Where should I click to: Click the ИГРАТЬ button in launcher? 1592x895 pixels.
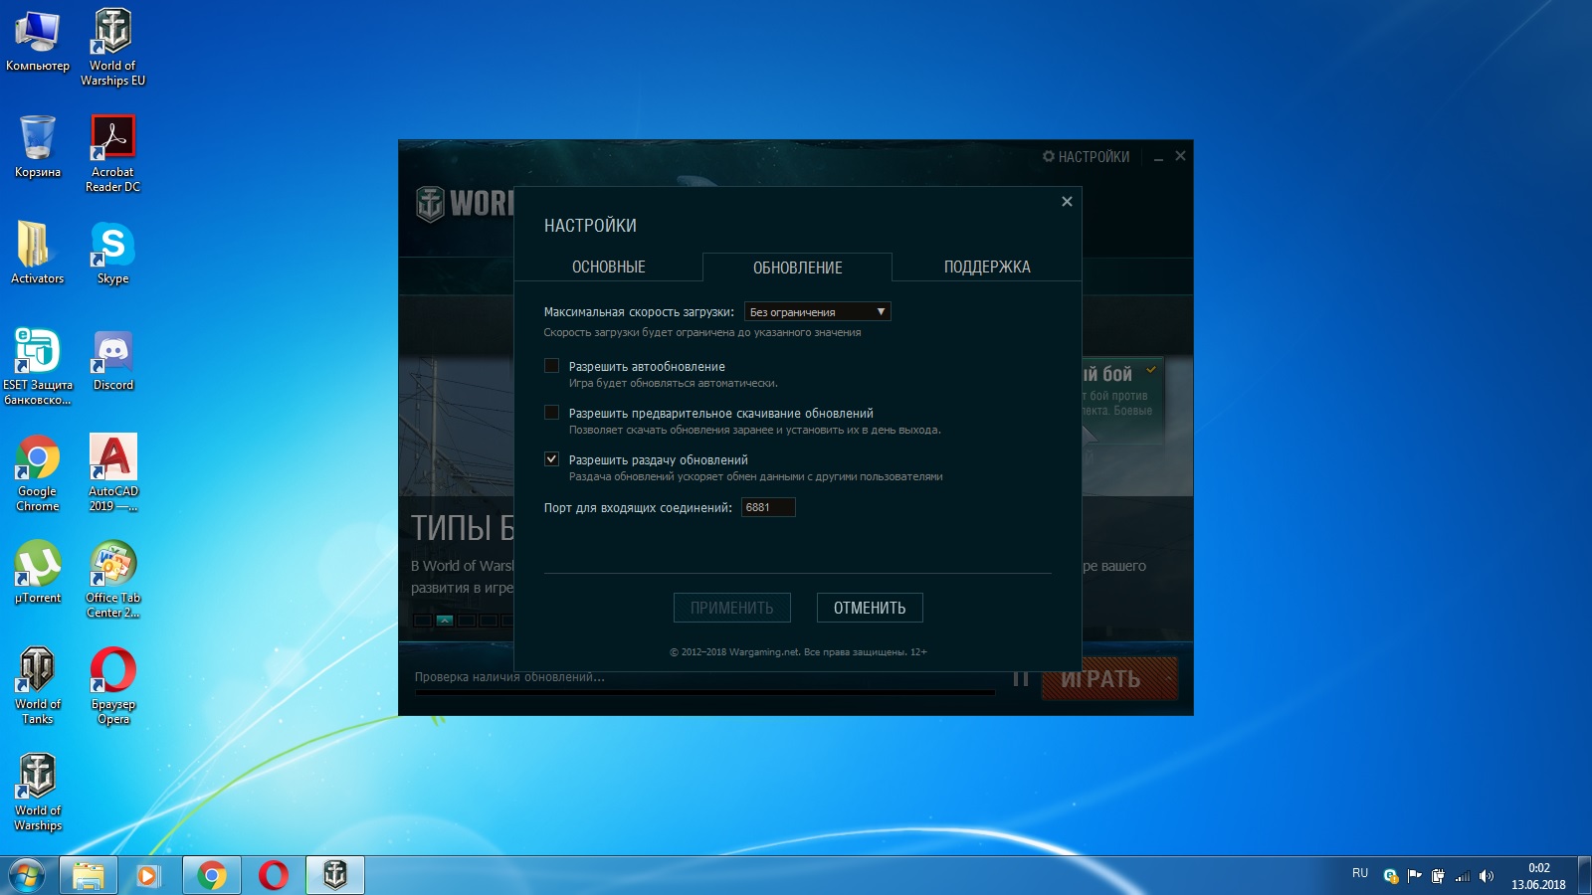tap(1109, 678)
